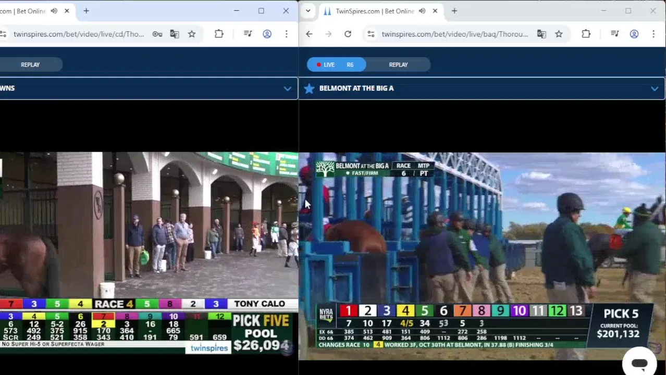Click the left window's paddock video stream
Viewport: 666px width, 375px height.
coord(149,253)
